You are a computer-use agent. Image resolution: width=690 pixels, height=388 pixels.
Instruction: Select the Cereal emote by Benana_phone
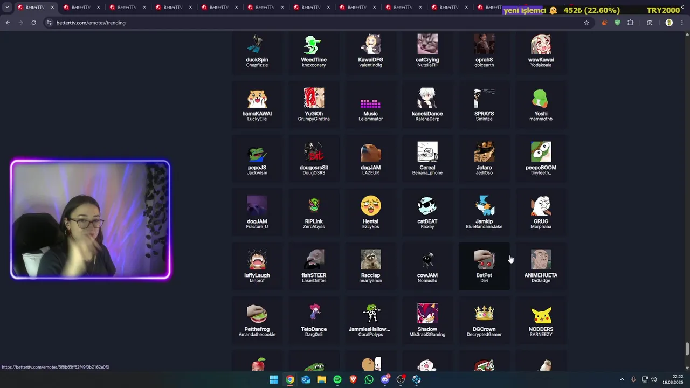[x=427, y=159]
